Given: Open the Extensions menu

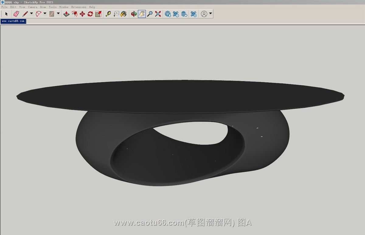Looking at the screenshot, I should tap(78, 7).
